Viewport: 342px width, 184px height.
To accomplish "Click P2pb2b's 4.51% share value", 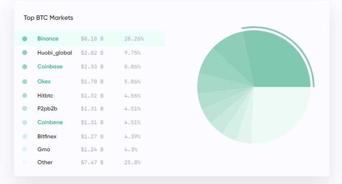I will pyautogui.click(x=133, y=109).
